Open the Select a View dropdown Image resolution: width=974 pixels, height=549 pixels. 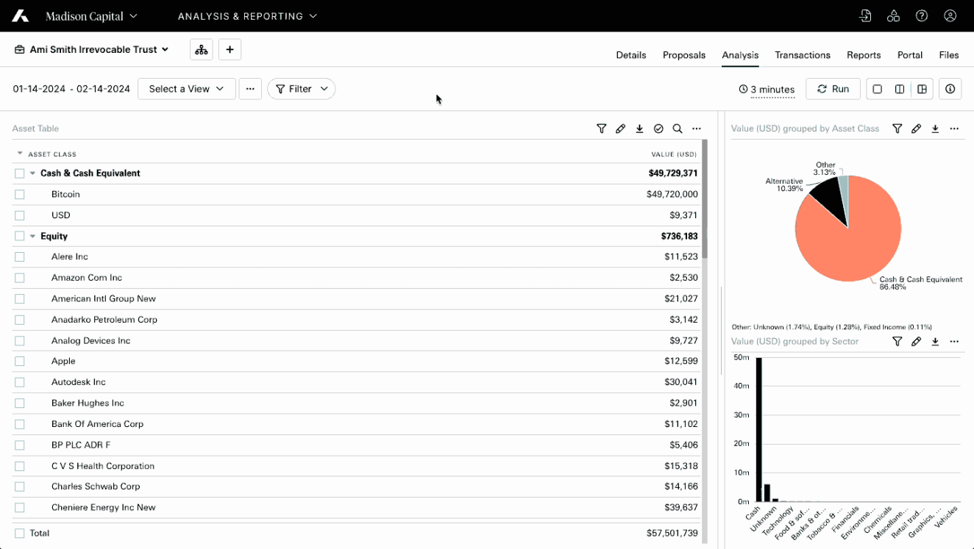pyautogui.click(x=186, y=89)
